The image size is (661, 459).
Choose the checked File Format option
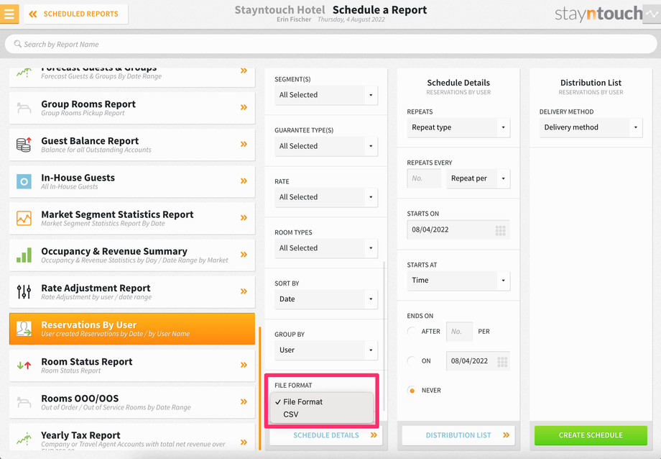322,402
